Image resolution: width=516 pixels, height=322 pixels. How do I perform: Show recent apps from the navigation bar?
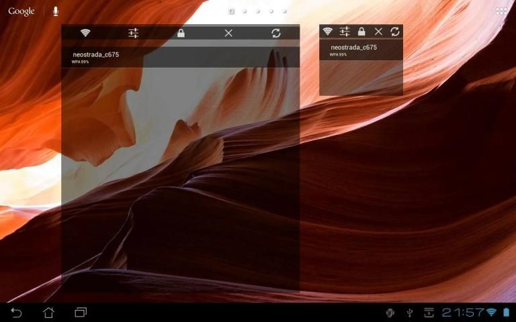coord(81,313)
